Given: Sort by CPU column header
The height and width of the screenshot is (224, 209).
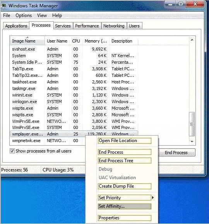Looking at the screenshot, I should pyautogui.click(x=76, y=41).
